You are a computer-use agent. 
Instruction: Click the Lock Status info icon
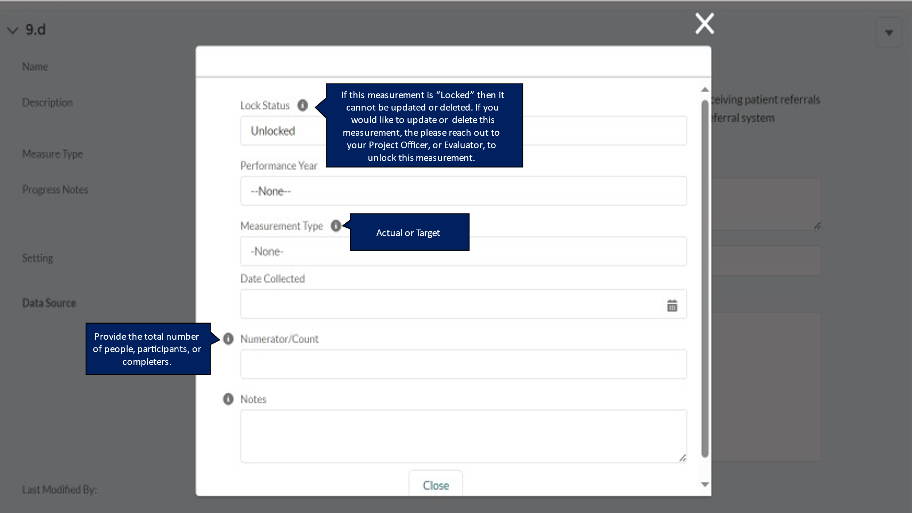(x=302, y=105)
